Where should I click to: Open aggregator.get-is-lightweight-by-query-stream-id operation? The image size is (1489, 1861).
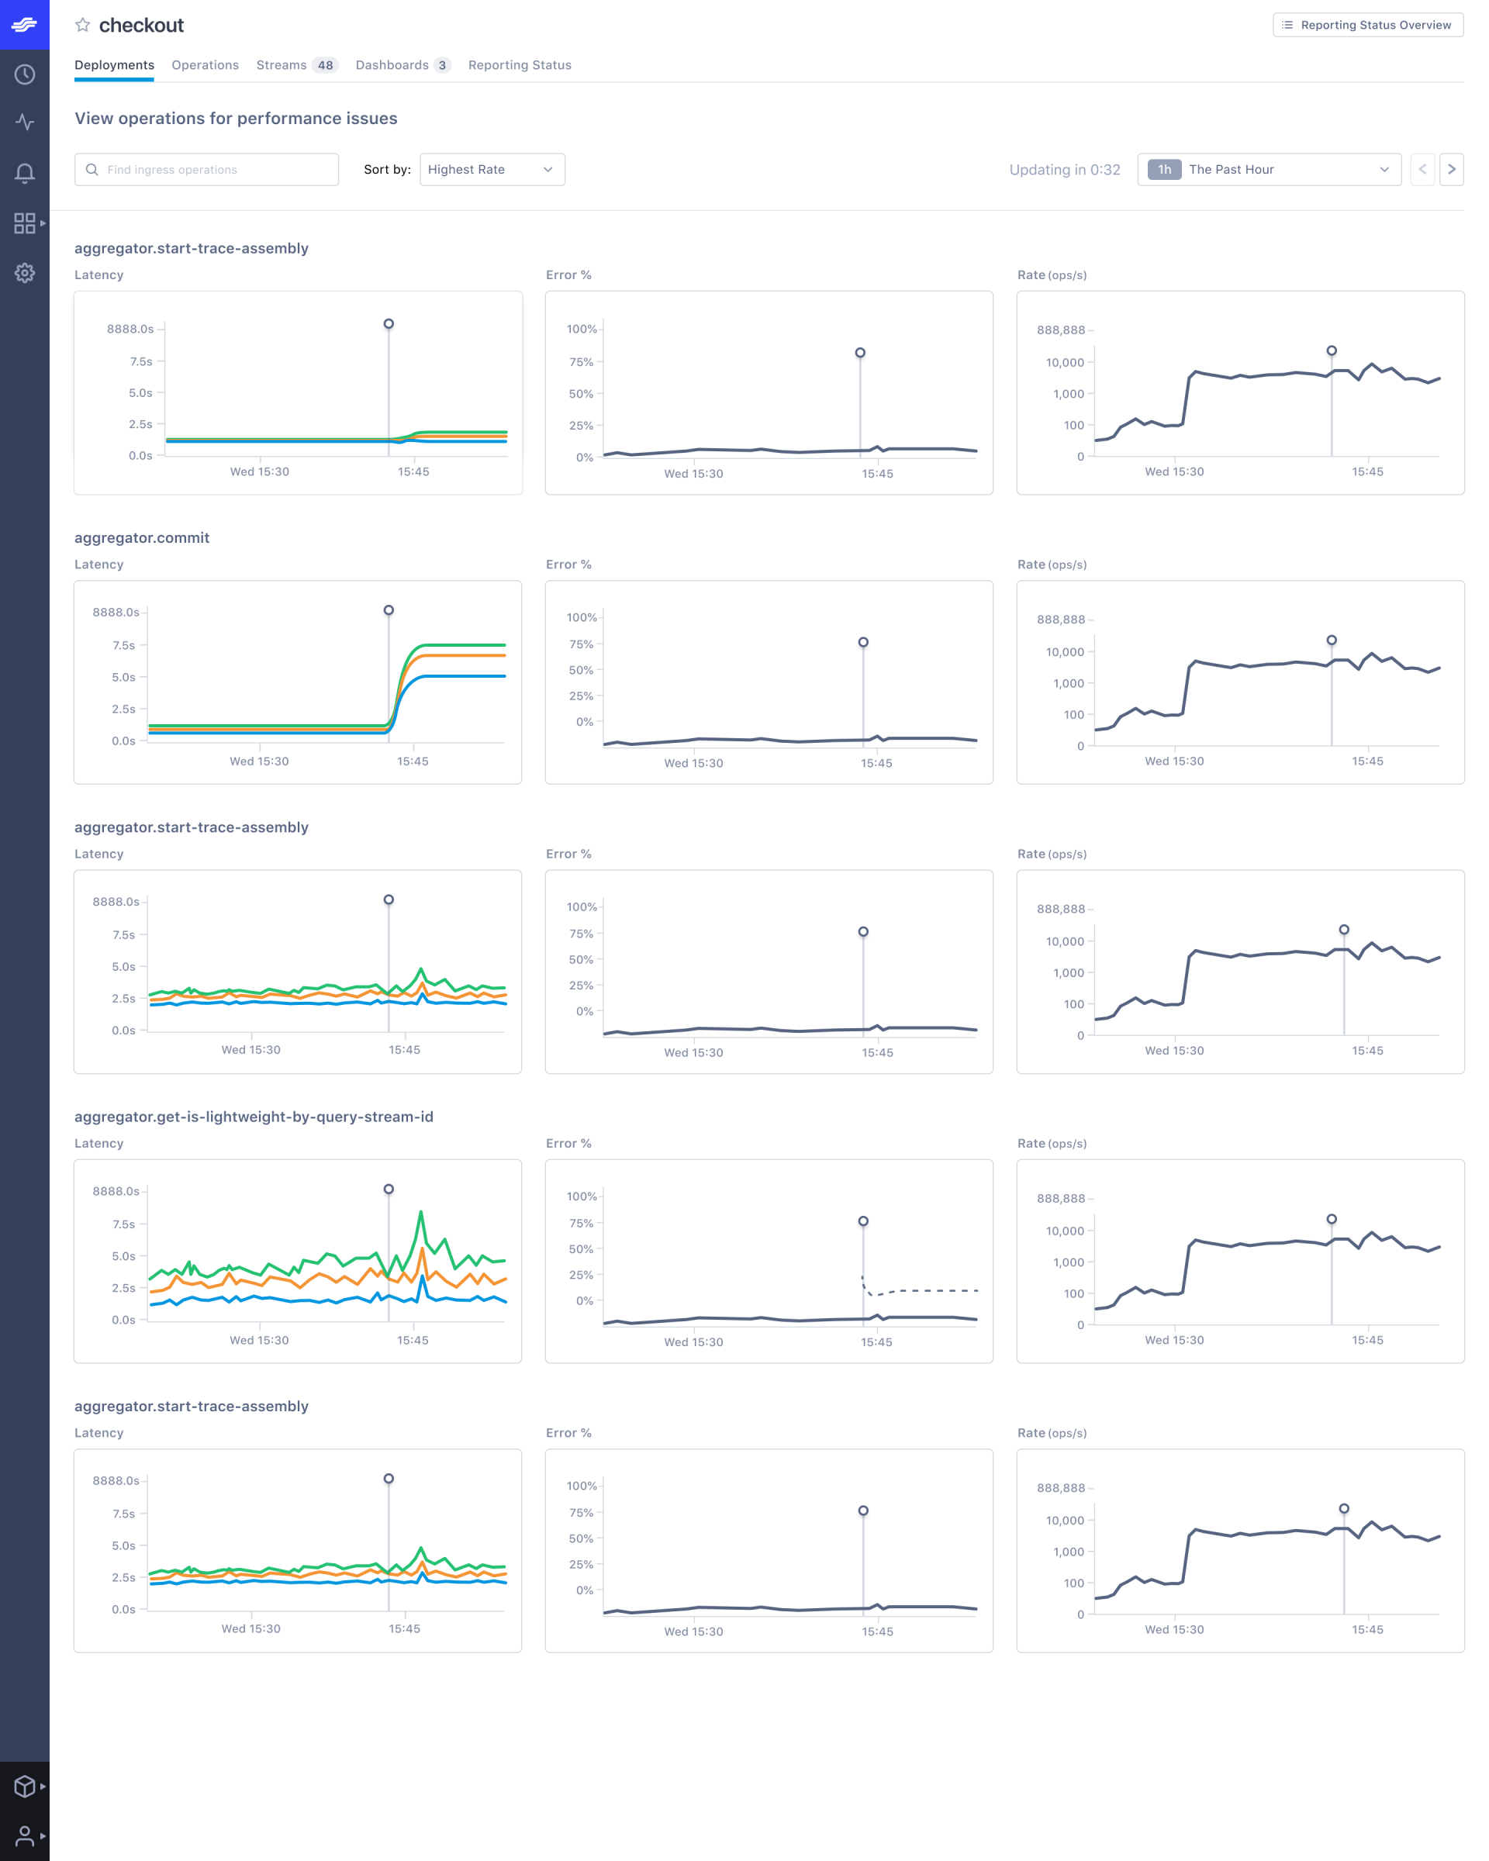(254, 1116)
